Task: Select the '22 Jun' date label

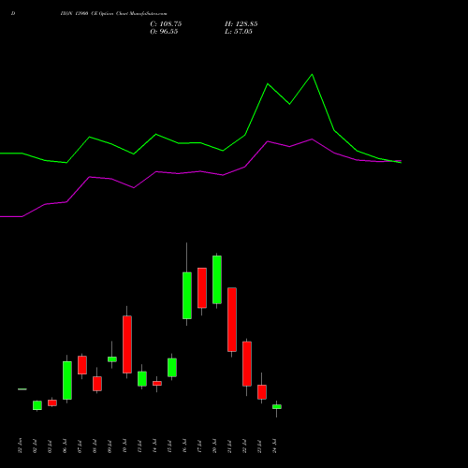Action: pos(20,446)
